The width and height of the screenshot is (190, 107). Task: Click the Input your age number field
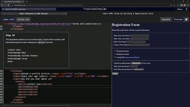click(134, 66)
